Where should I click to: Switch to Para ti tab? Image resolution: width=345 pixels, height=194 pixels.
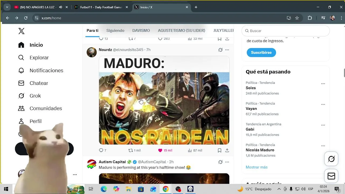[x=92, y=30]
